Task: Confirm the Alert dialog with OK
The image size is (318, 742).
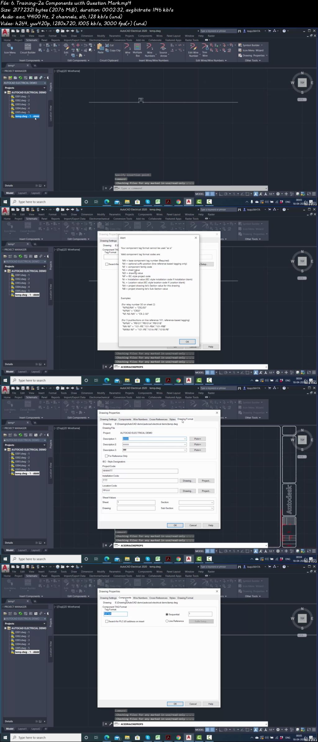Action: point(187,341)
